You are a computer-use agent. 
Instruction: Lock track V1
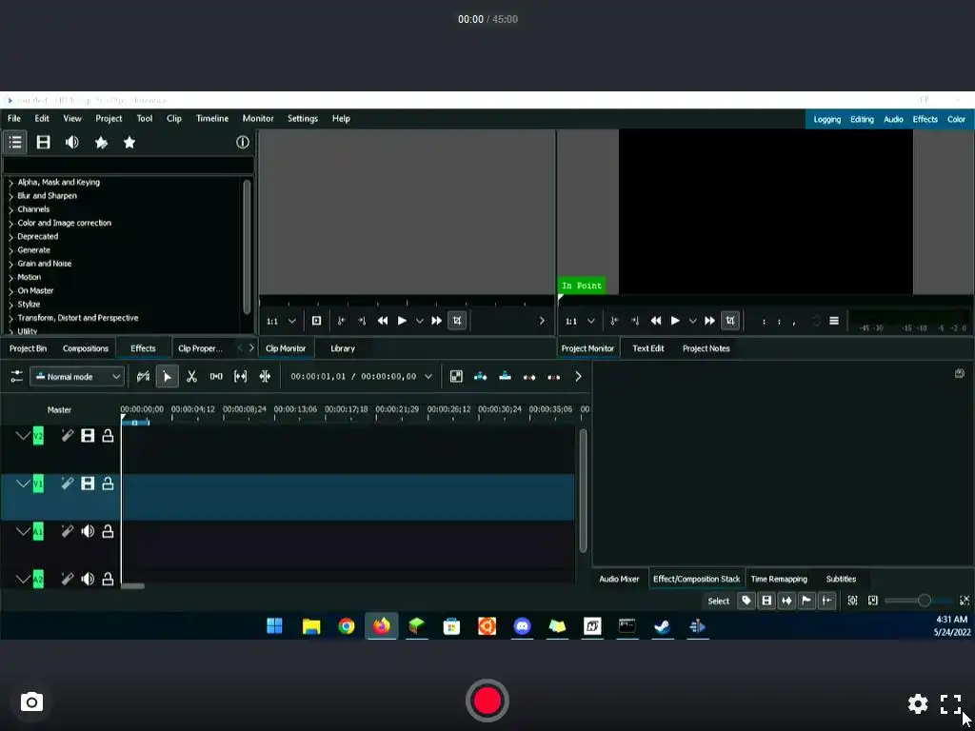pyautogui.click(x=108, y=484)
